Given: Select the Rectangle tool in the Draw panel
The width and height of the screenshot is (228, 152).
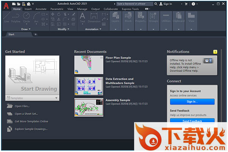Looking at the screenshot, I should pos(43,14).
